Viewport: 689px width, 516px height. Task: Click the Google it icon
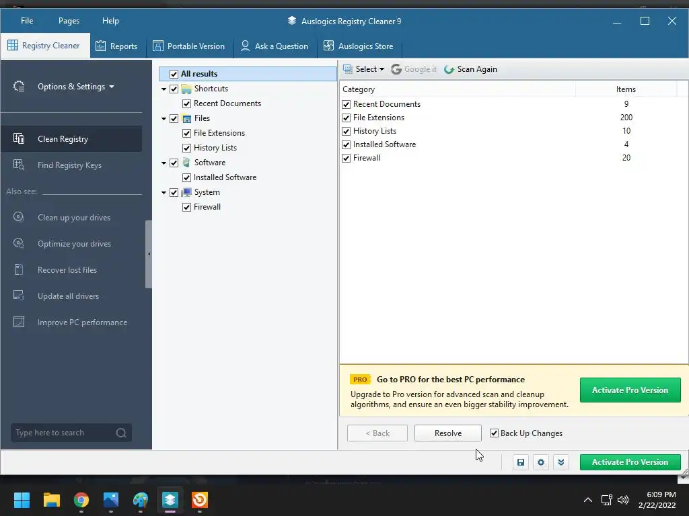pyautogui.click(x=396, y=69)
